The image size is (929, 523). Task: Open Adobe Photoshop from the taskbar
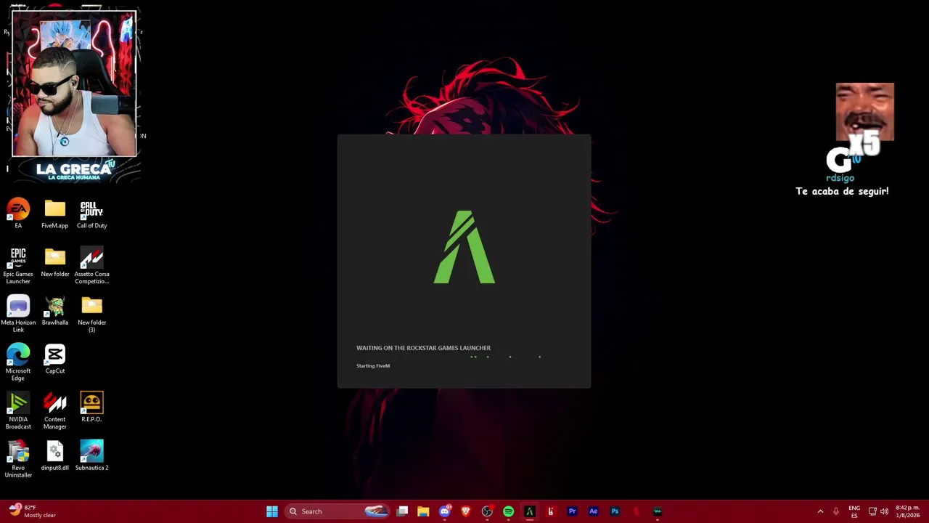coord(615,511)
